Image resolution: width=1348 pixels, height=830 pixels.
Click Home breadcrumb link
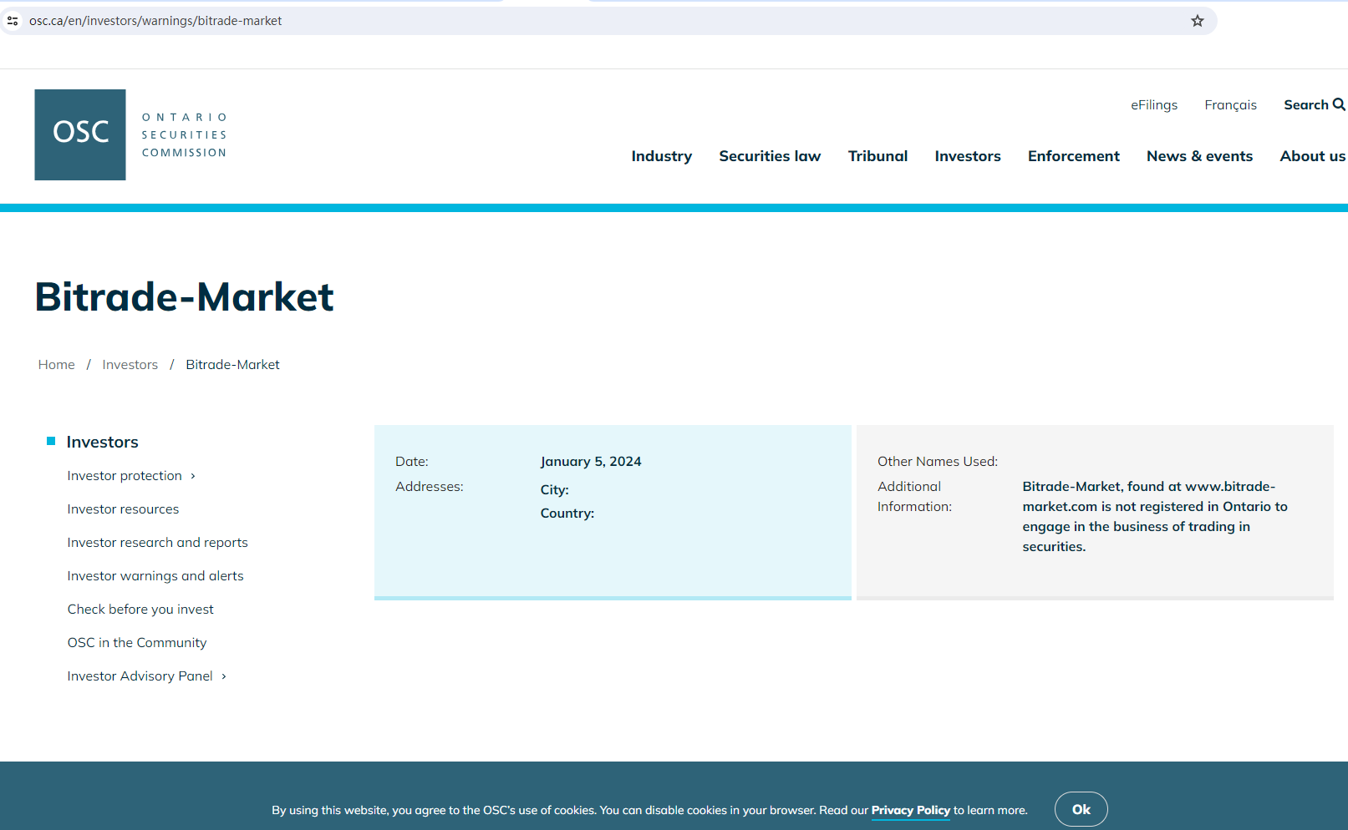click(56, 365)
